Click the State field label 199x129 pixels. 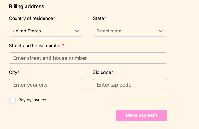[x=98, y=18]
